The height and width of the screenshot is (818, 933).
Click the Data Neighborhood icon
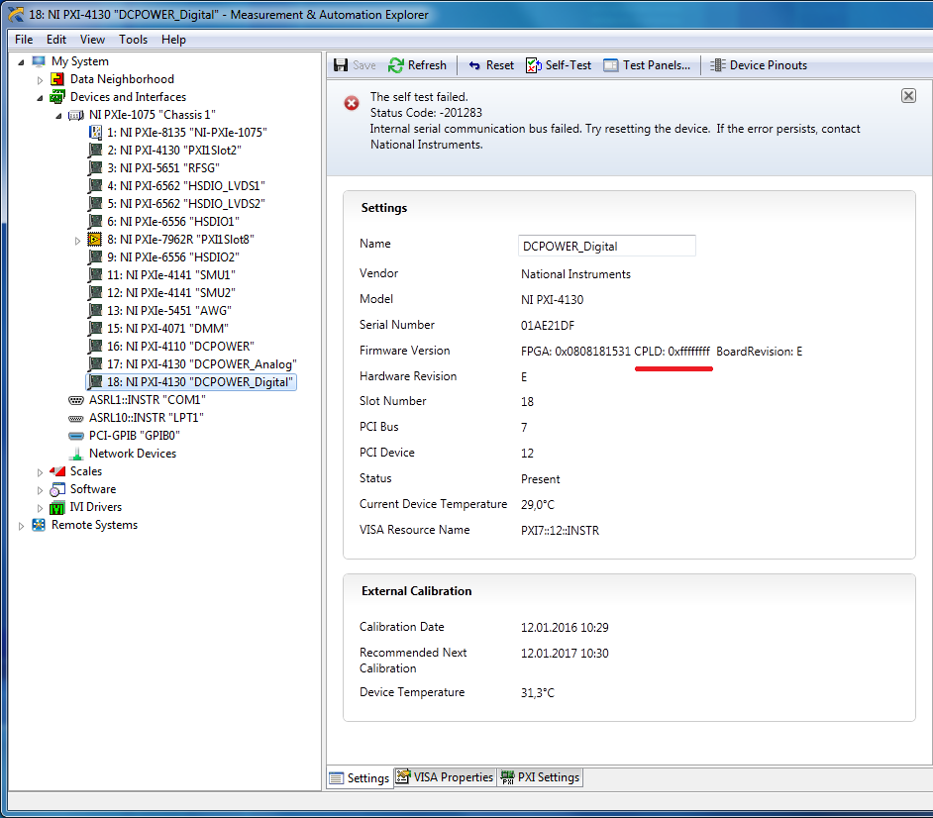[x=57, y=79]
